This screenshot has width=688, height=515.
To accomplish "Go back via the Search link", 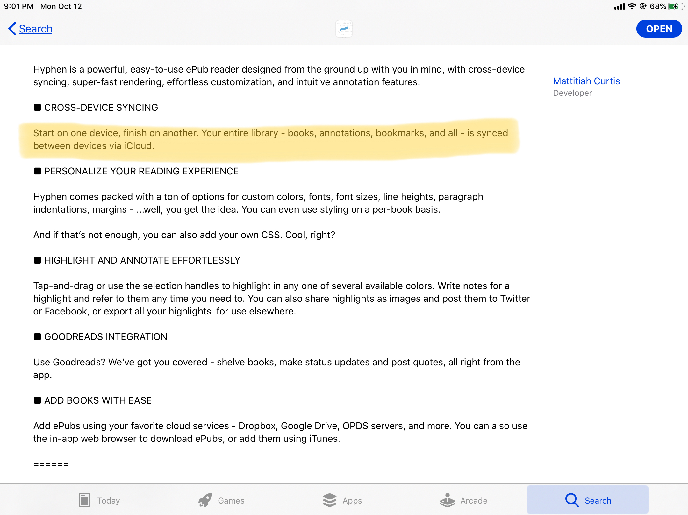I will 36,29.
